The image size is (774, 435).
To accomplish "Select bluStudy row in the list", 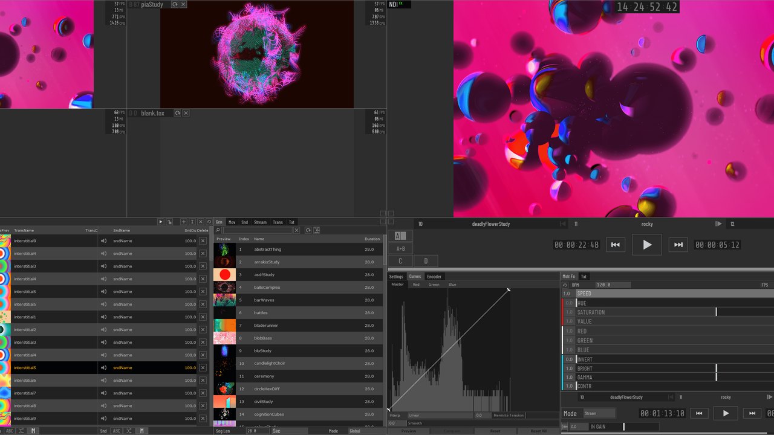I will point(298,350).
